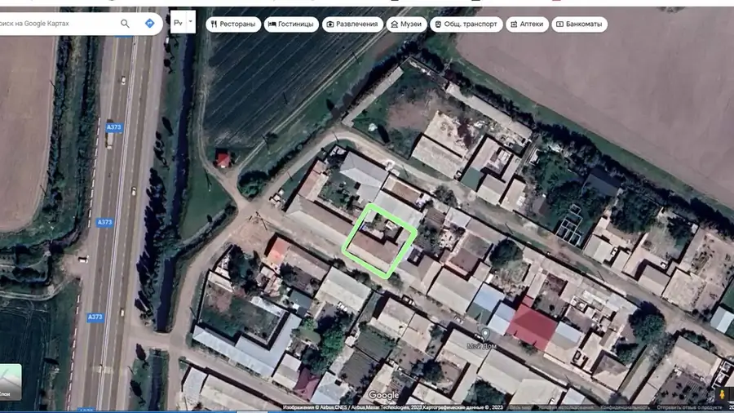Click the search magnifier icon
734x413 pixels.
click(x=125, y=24)
